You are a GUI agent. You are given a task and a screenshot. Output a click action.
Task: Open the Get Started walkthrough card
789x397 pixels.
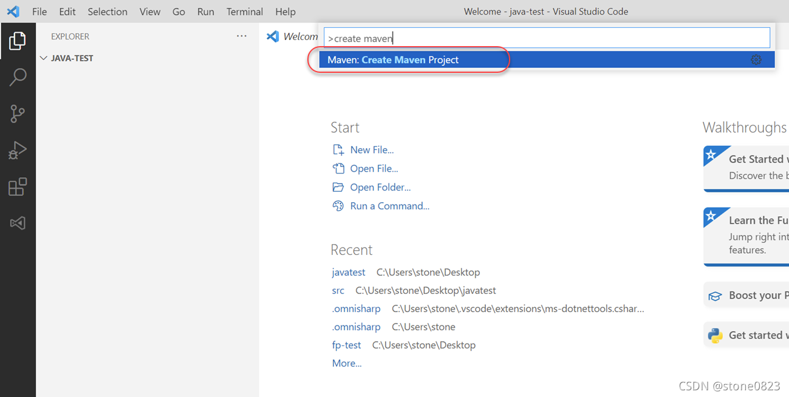[x=746, y=168]
